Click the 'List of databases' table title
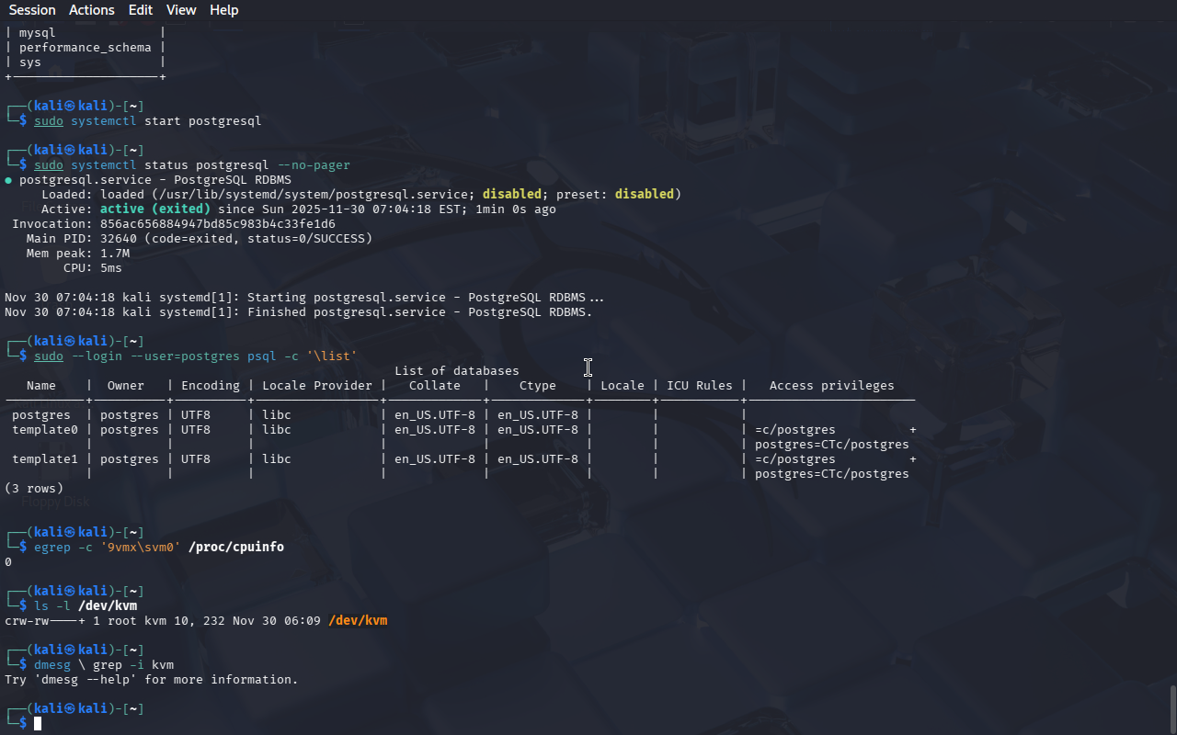 (456, 371)
